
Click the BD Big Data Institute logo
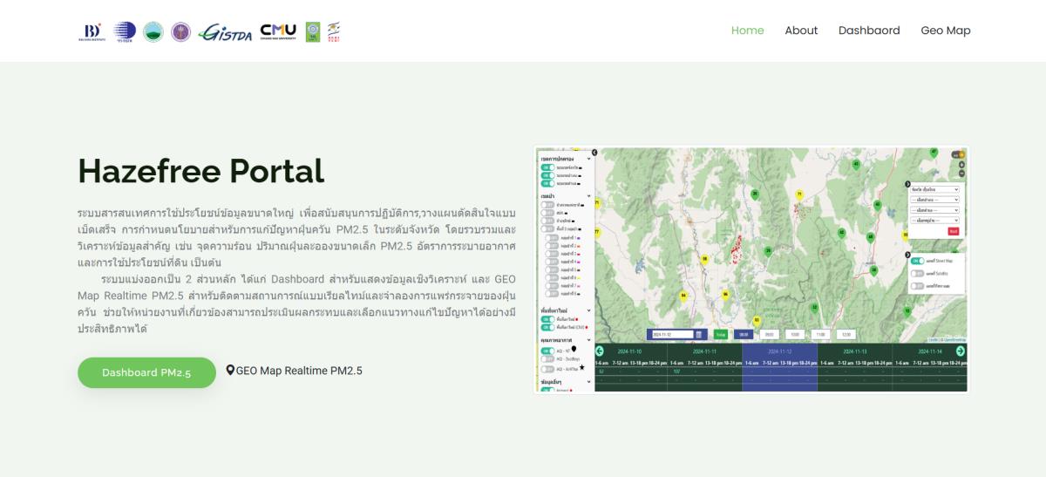pos(90,32)
